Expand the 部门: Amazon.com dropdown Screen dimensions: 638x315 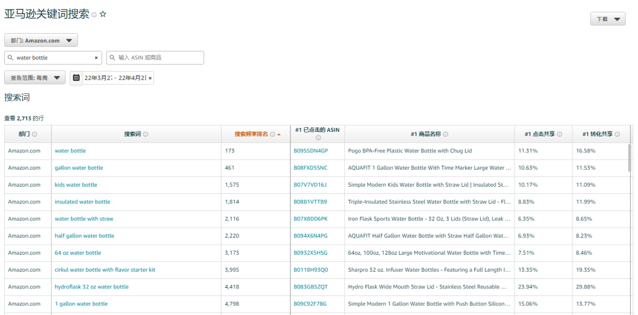(41, 40)
